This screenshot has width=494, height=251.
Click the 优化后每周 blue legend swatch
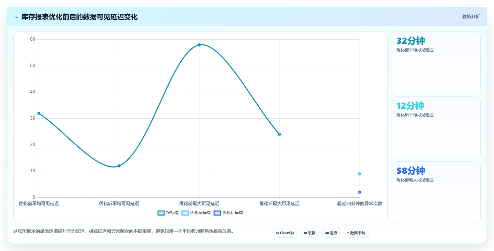coord(217,213)
